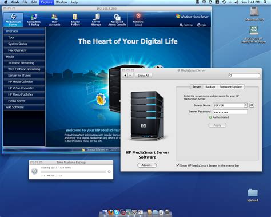
Task: Click the Server Name text field
Action: click(x=228, y=105)
